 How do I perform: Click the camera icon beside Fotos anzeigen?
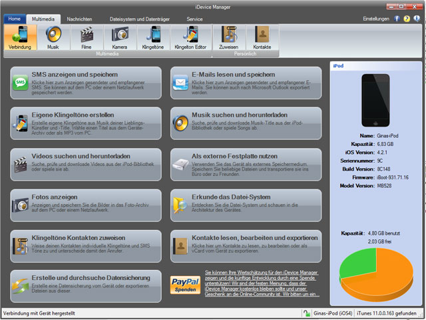coord(21,205)
